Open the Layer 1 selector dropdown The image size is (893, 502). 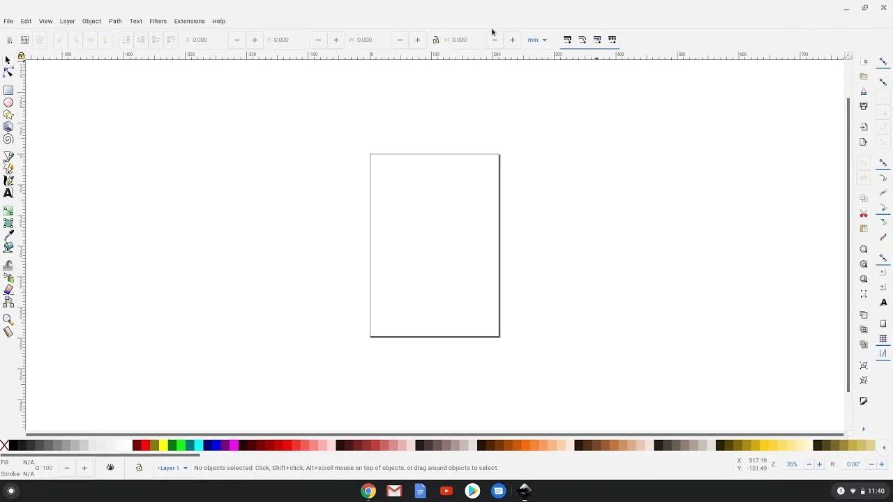pos(172,468)
